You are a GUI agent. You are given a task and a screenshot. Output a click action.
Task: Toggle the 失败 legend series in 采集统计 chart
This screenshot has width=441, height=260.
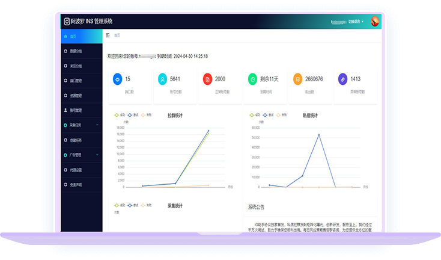(x=146, y=205)
